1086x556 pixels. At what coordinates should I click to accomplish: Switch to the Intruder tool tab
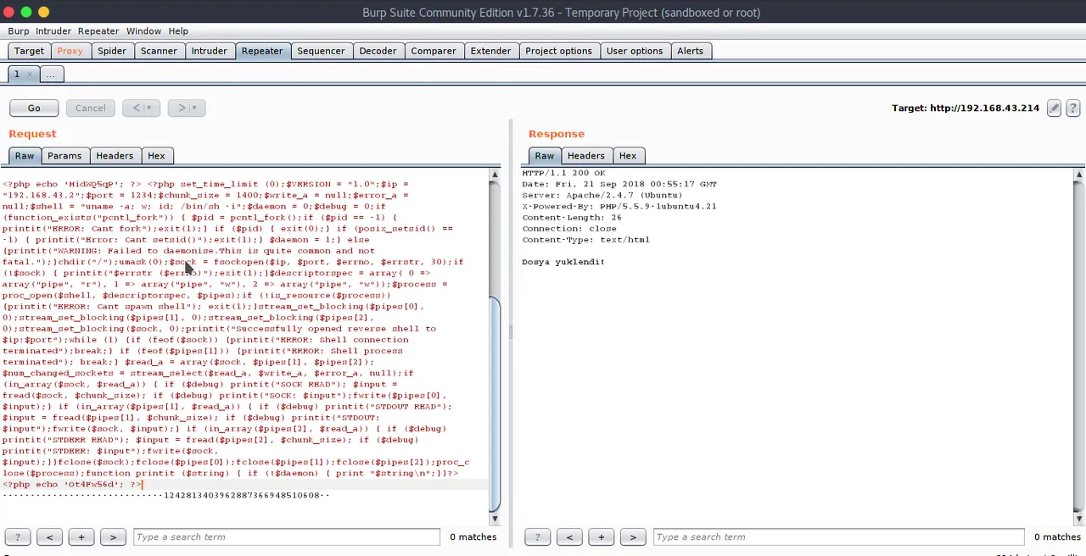pyautogui.click(x=209, y=51)
